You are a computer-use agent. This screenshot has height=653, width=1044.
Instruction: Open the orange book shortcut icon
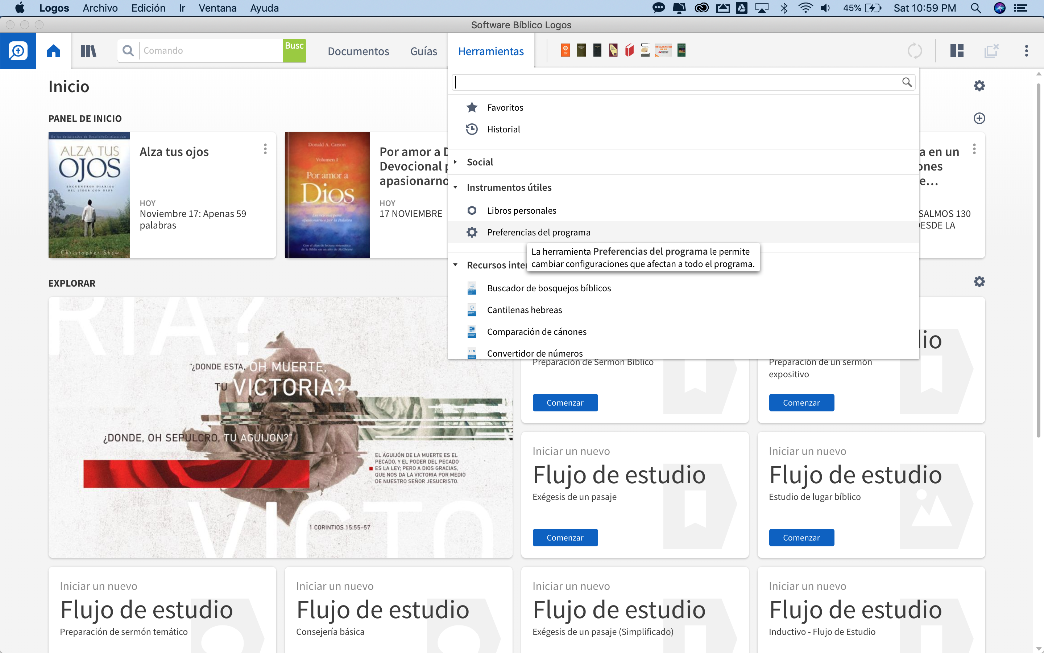[x=565, y=50]
